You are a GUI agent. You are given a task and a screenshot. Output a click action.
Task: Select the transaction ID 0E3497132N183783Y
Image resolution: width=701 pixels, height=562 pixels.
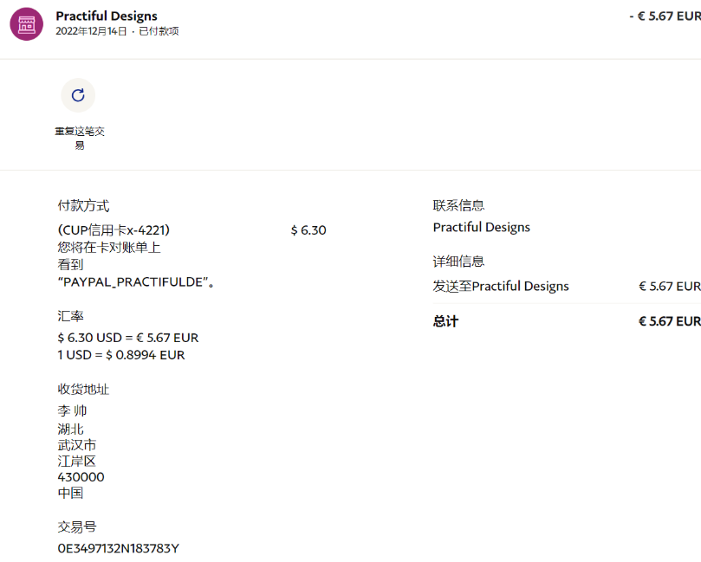click(x=118, y=548)
